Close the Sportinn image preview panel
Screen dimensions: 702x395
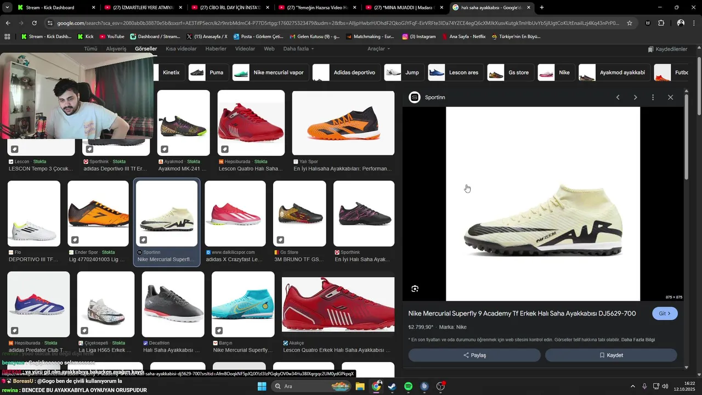point(670,97)
